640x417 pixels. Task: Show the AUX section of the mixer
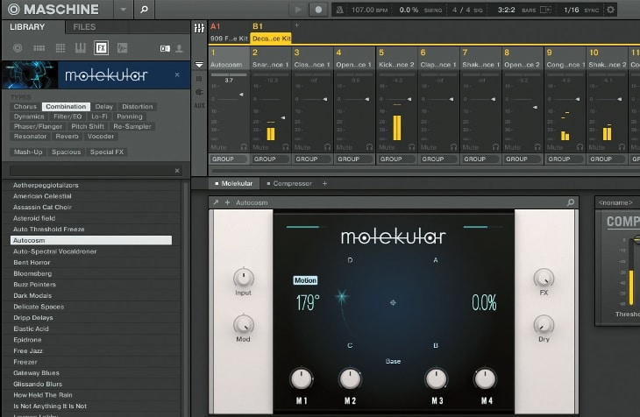199,106
